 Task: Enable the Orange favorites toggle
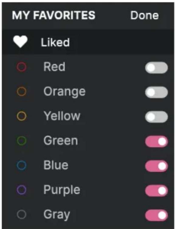[x=156, y=92]
